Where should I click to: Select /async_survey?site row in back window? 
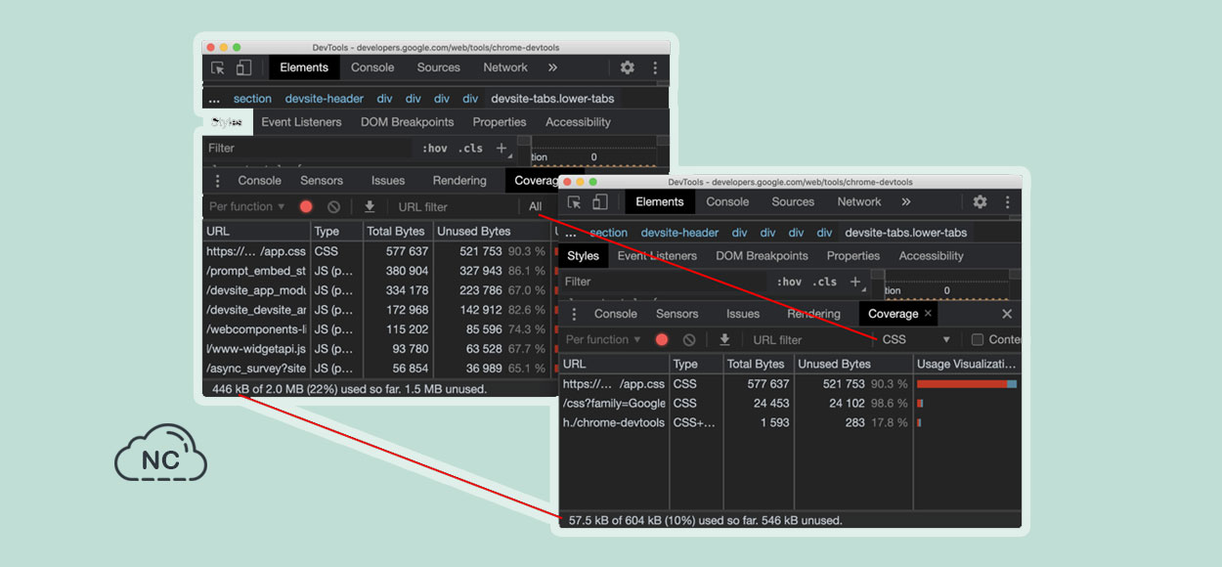click(x=379, y=369)
